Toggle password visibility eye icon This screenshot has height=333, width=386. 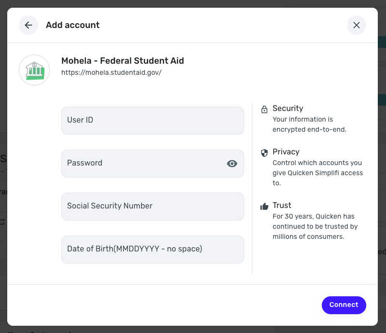pyautogui.click(x=232, y=164)
